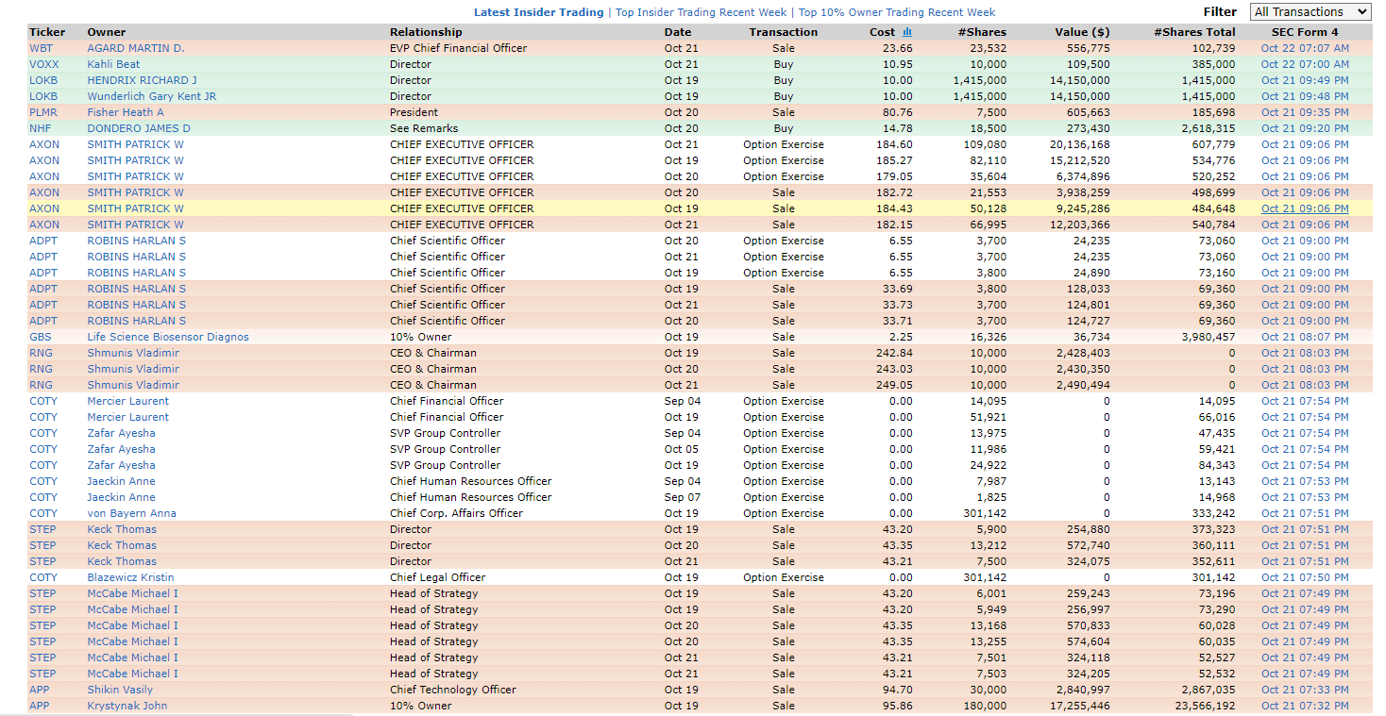Open SEC Form 4 filed Oct 21 07:50 PM

click(x=1305, y=577)
